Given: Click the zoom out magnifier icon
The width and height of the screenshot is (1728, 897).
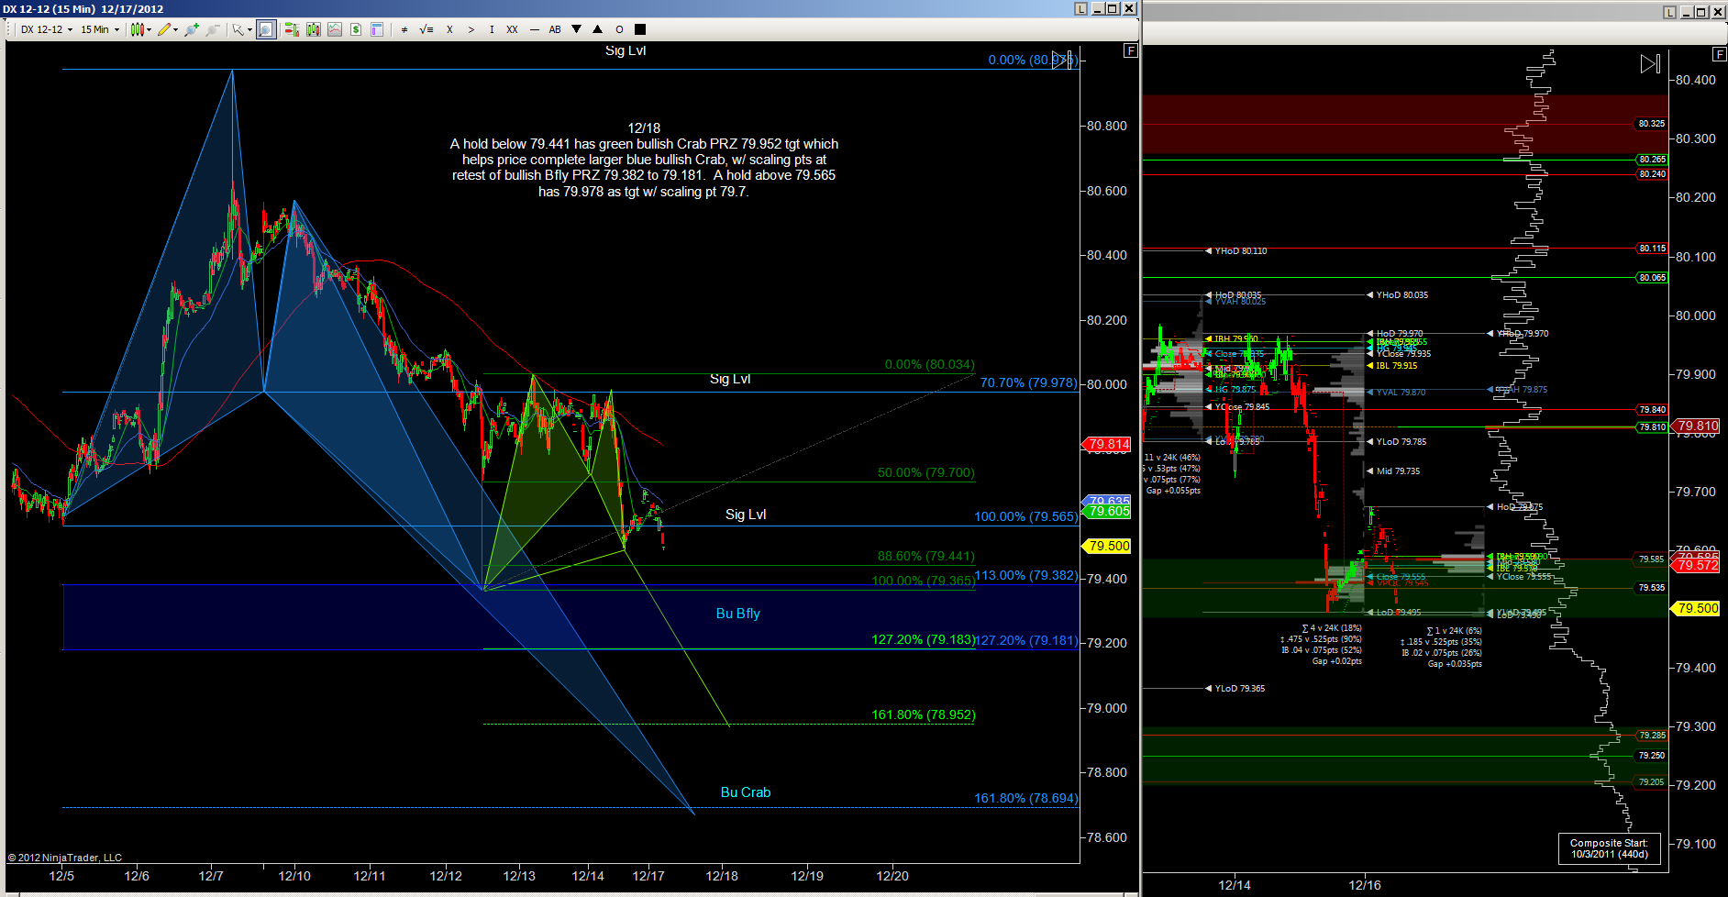Looking at the screenshot, I should [x=213, y=29].
